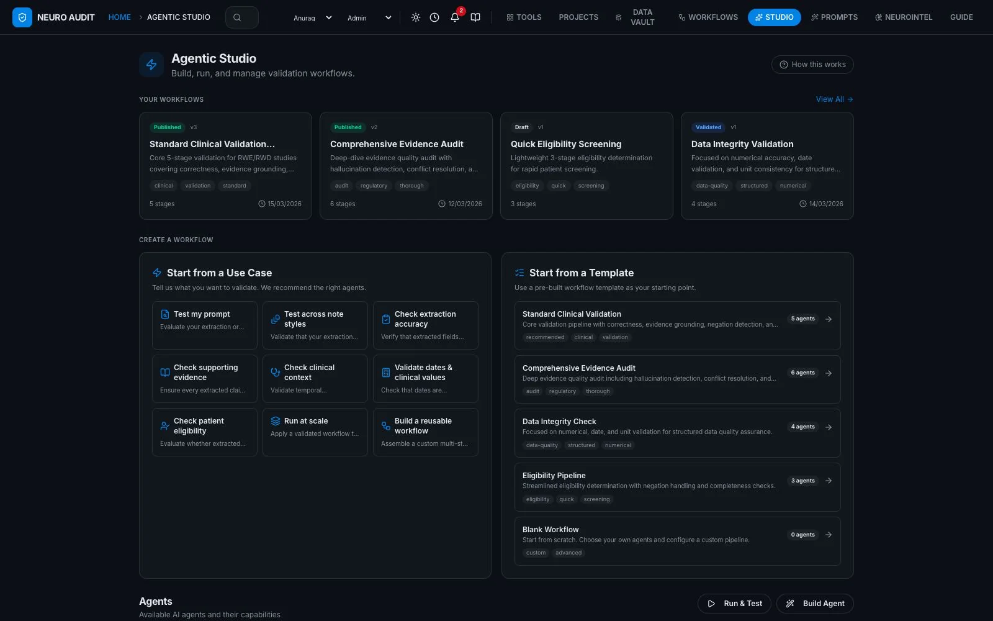993x621 pixels.
Task: Click the Neuro Audit shield logo
Action: (x=22, y=17)
